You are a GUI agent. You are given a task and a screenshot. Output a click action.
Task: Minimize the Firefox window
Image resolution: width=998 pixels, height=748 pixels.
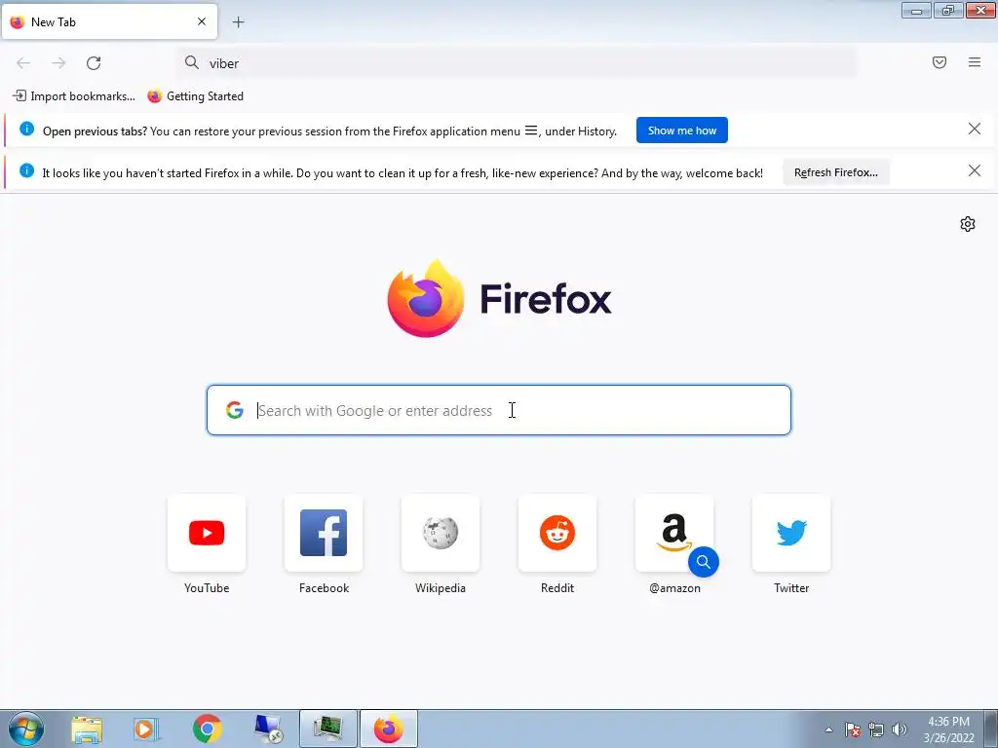(x=916, y=10)
